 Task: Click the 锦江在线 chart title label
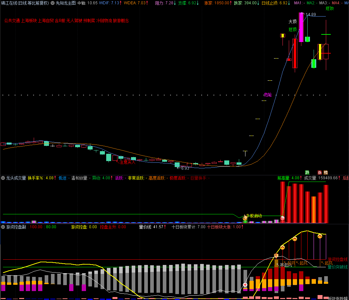click(9, 3)
